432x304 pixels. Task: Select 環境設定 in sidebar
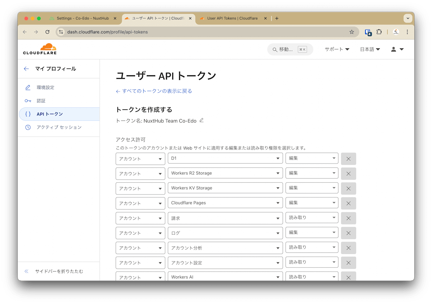[45, 88]
